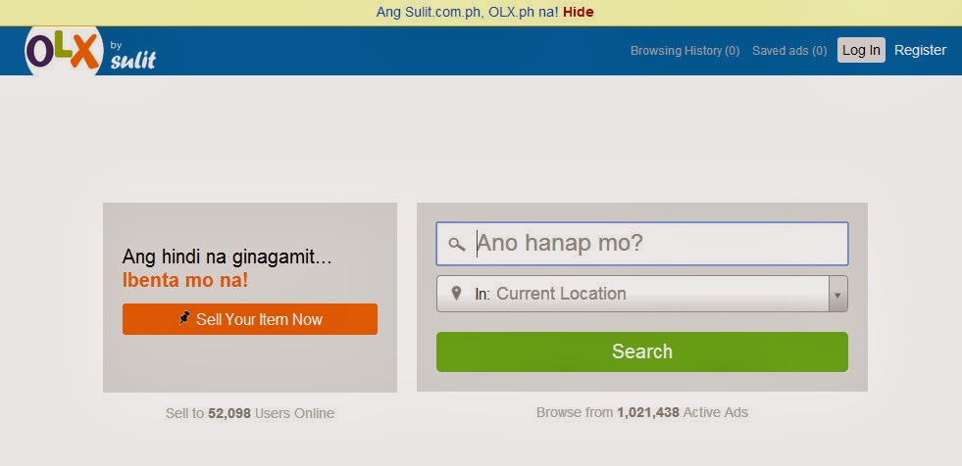Click '1,021,438 Active Ads' text
The width and height of the screenshot is (962, 466).
[x=683, y=412]
